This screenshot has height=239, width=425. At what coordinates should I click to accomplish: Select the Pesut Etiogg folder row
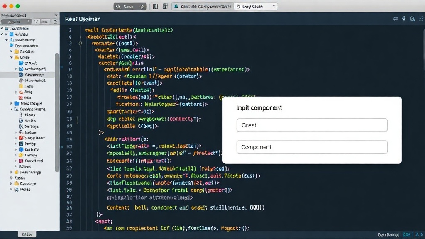(27, 172)
